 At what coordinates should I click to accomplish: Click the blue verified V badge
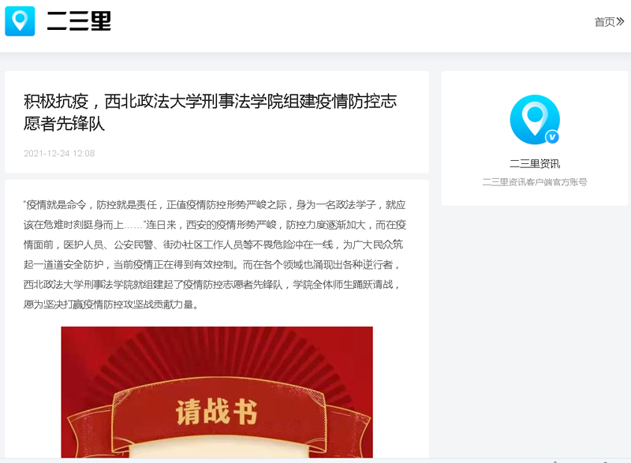click(552, 137)
